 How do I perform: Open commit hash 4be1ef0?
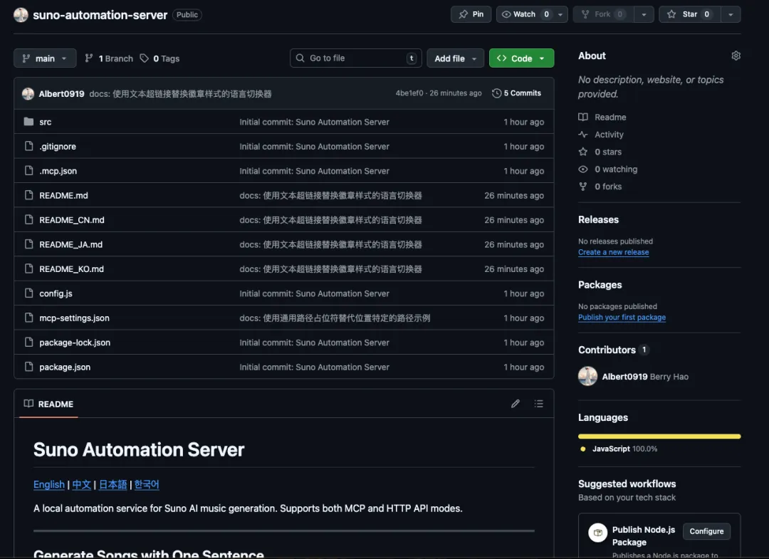[409, 93]
